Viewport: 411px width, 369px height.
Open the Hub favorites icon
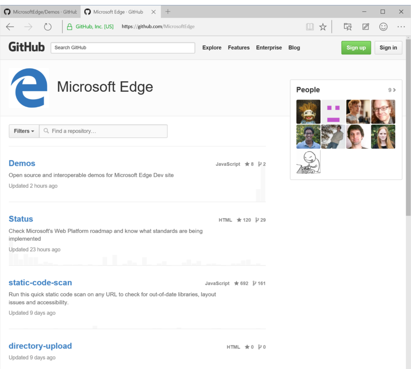tap(348, 27)
